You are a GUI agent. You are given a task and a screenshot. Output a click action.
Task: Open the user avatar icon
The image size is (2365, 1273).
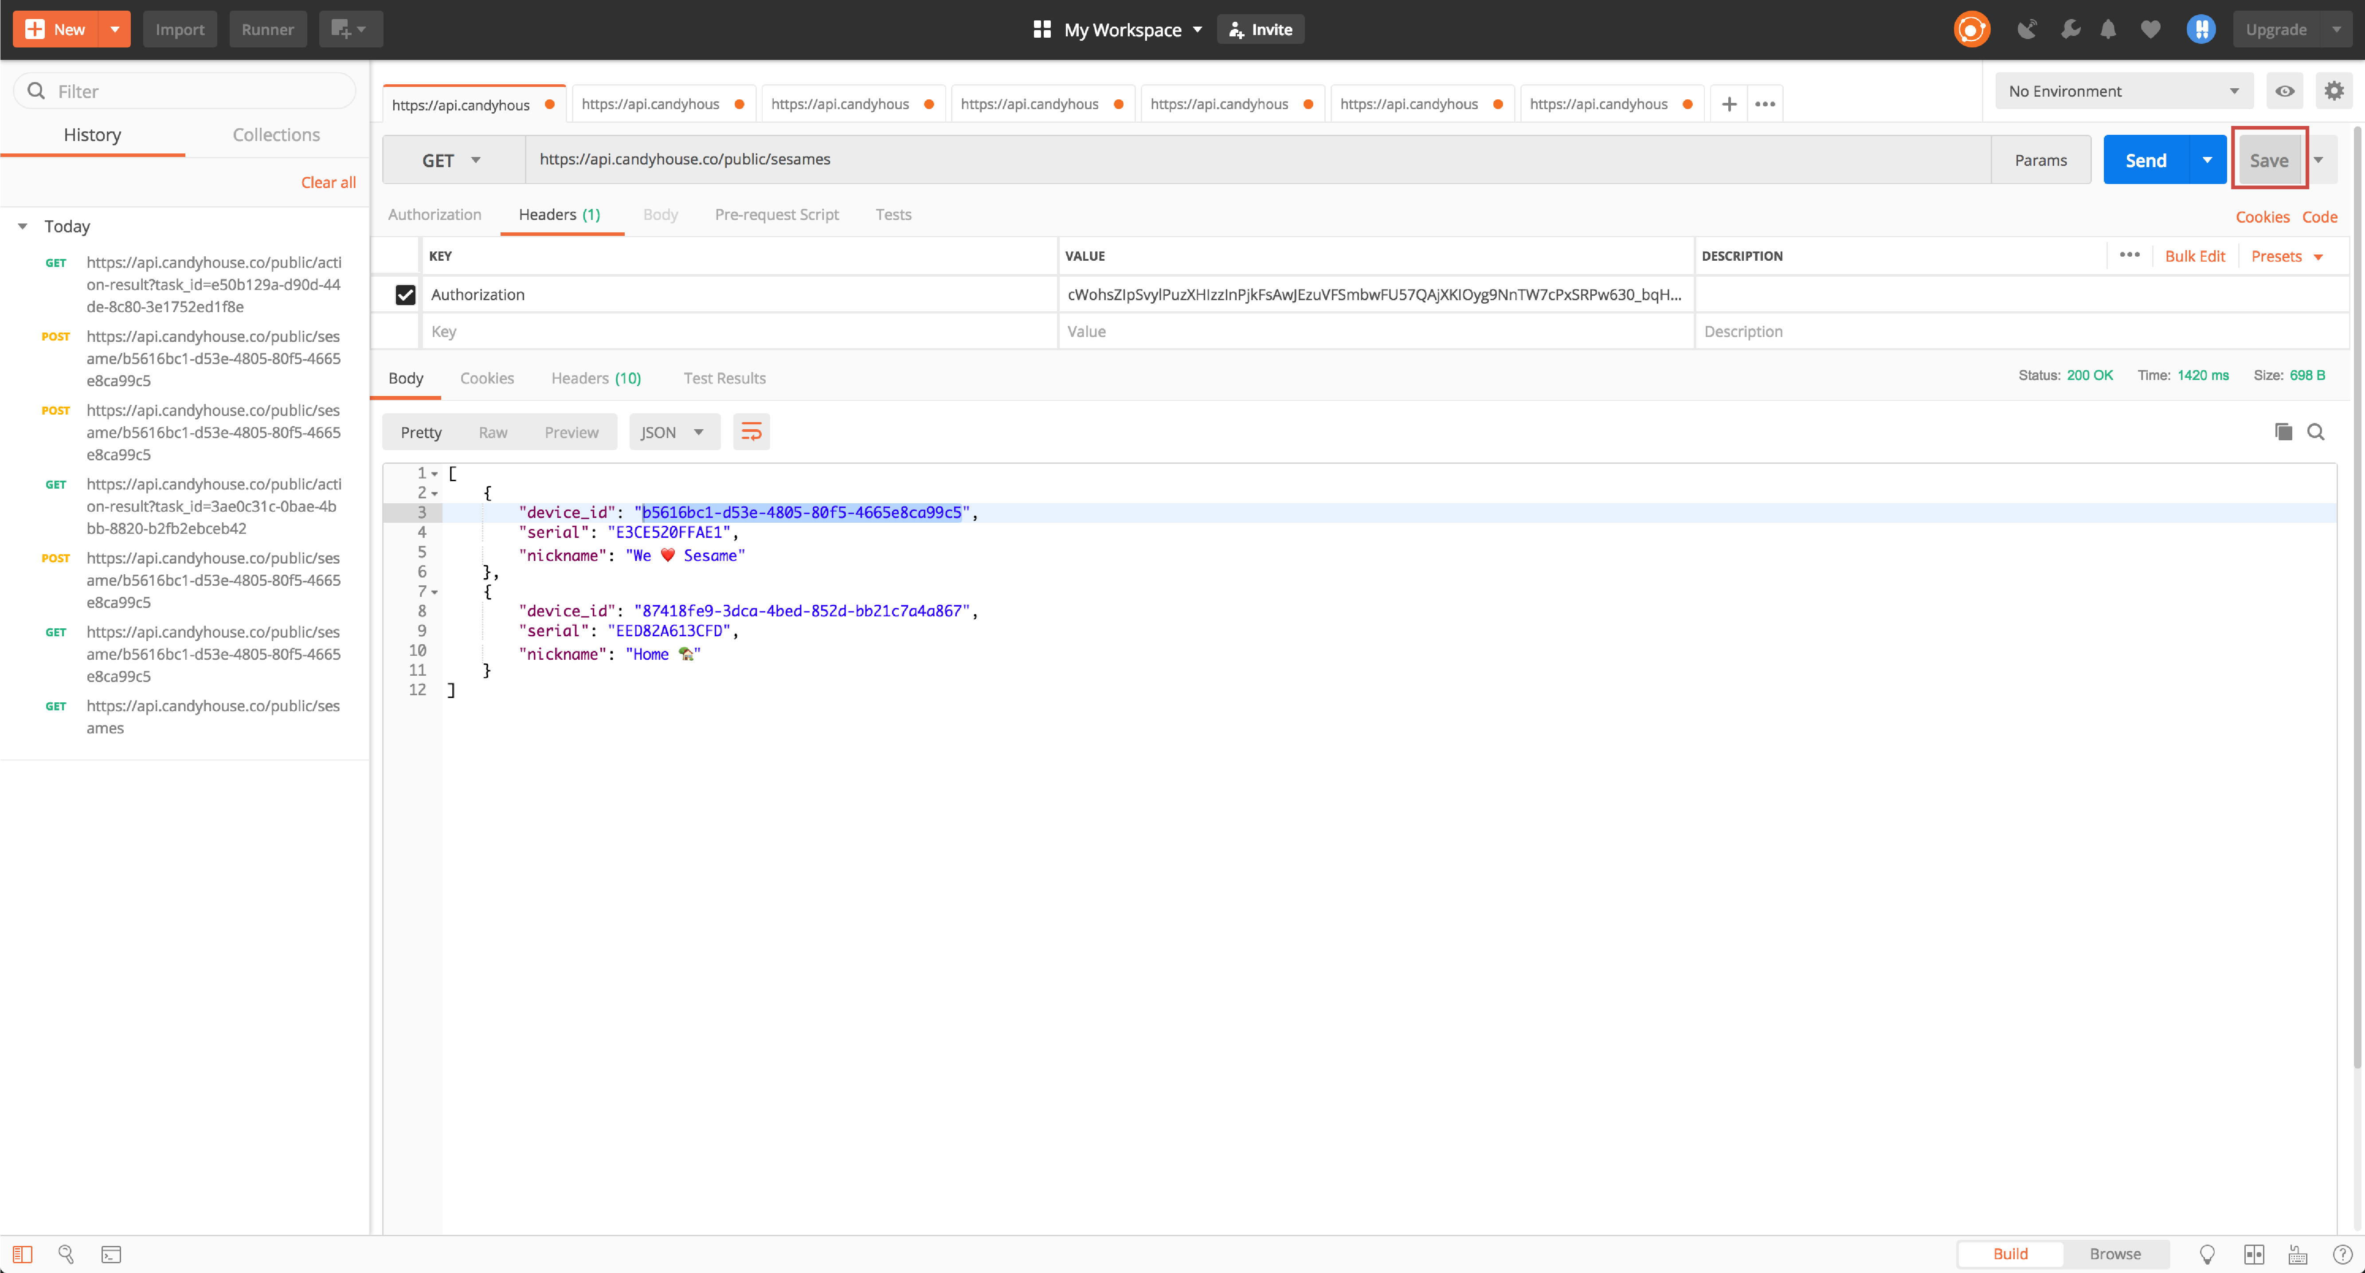2201,29
